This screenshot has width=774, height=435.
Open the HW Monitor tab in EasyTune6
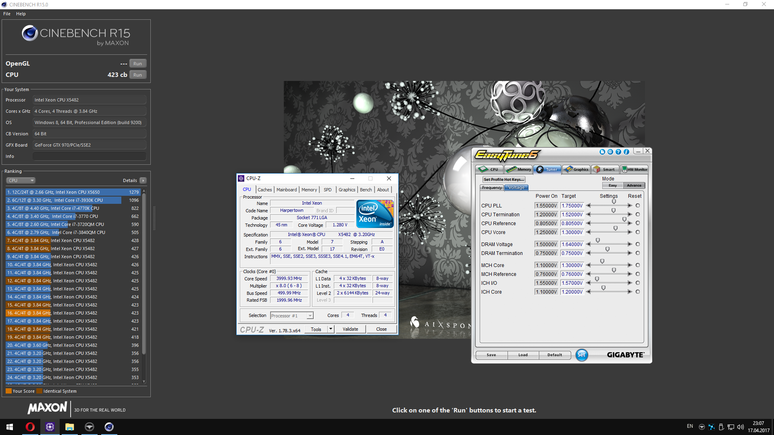pyautogui.click(x=634, y=170)
